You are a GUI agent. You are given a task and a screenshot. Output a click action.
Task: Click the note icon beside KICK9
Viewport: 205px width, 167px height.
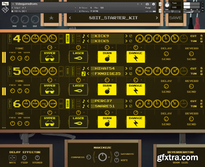click(x=84, y=36)
